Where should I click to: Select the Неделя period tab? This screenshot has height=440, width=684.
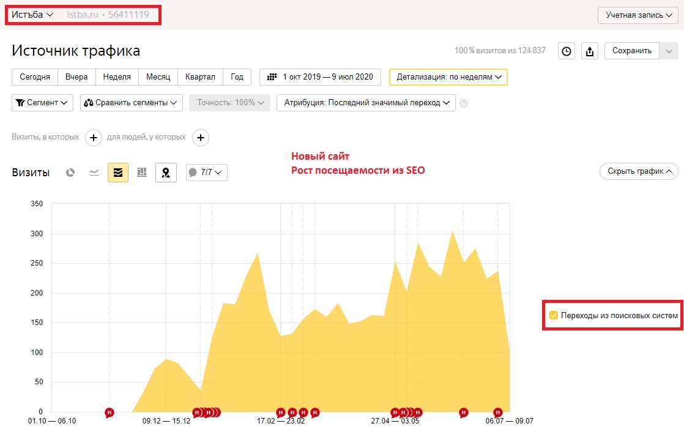117,77
